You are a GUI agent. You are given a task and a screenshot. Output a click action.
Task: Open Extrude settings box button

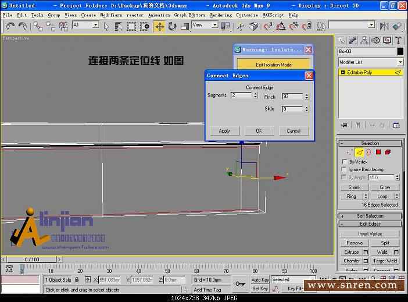pos(366,252)
